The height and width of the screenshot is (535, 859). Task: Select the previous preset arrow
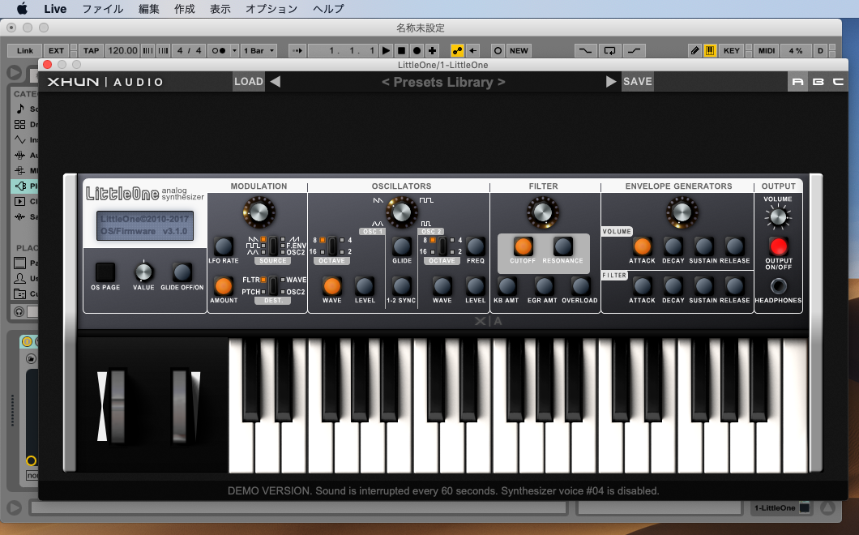276,82
